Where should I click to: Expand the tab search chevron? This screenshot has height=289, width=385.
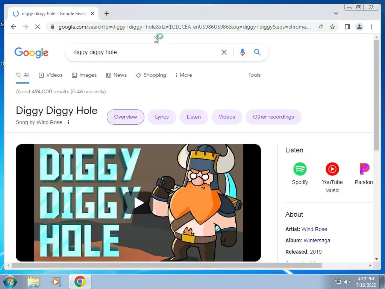pos(336,14)
